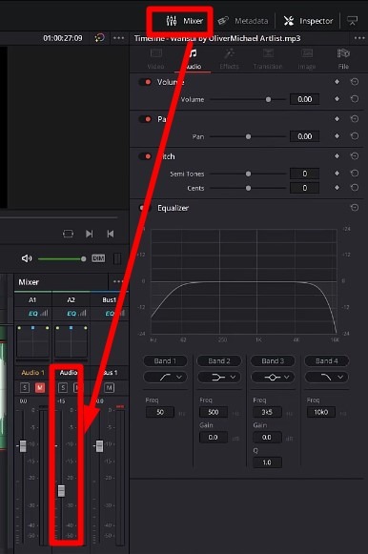Toggle the Volume section on or off
This screenshot has width=368, height=554.
coord(145,82)
